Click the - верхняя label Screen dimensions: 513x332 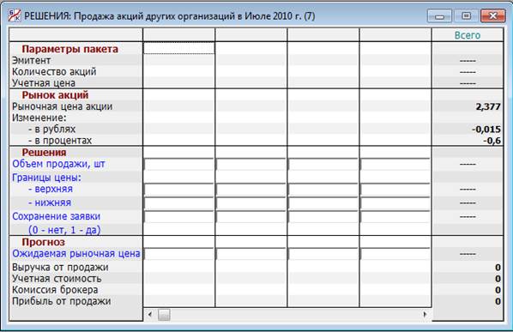[x=51, y=189]
